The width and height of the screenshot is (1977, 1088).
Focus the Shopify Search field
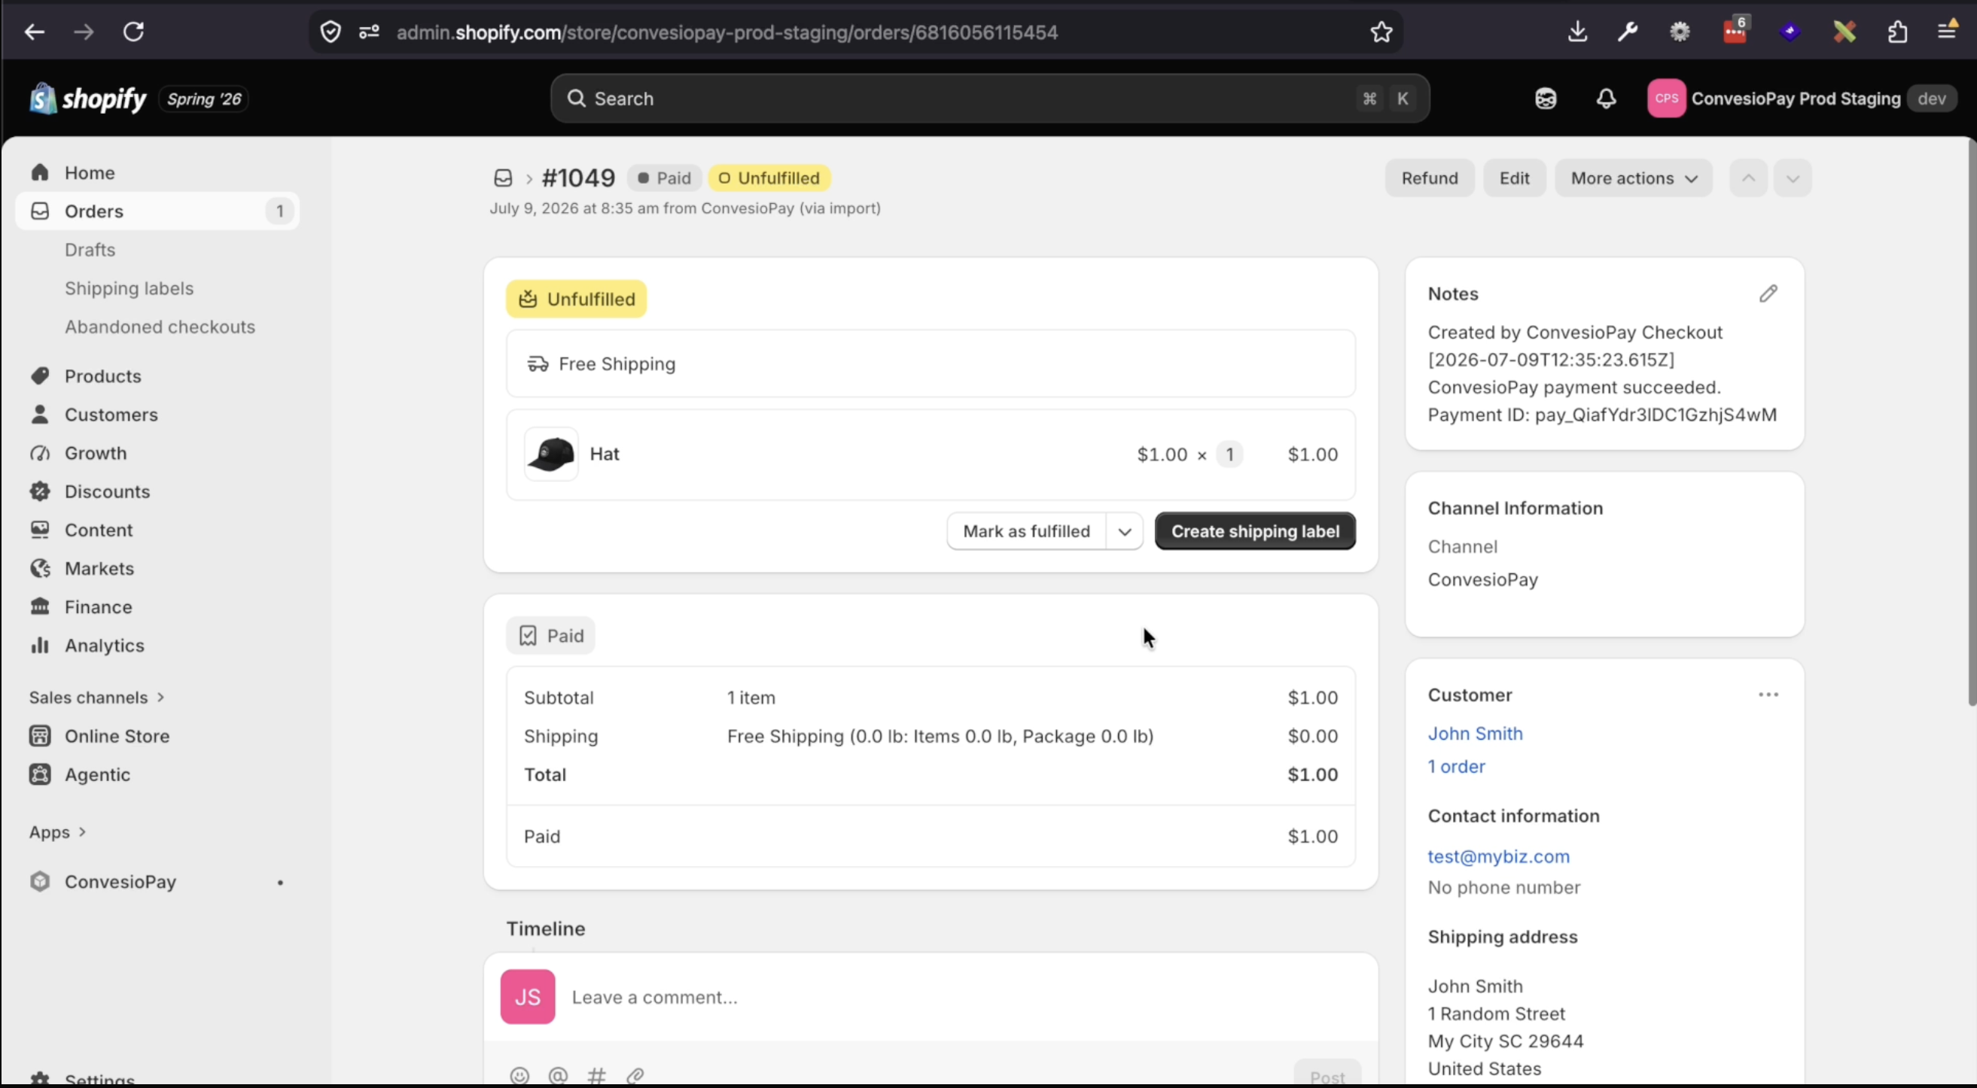990,99
